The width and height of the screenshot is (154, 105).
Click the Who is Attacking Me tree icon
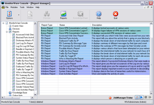click(14, 72)
